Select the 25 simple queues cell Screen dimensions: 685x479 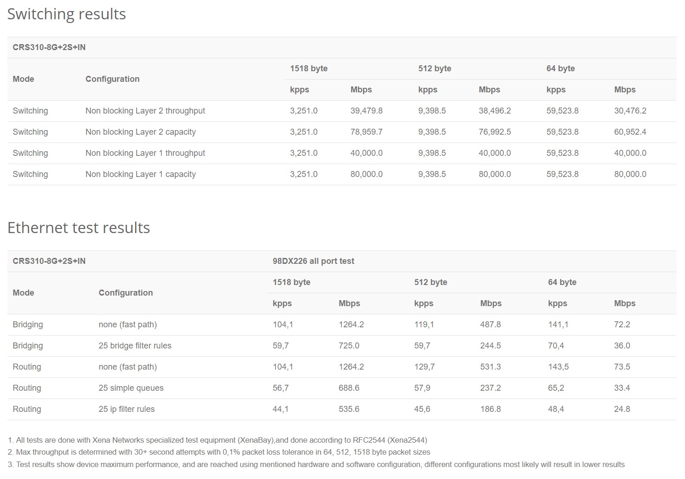tap(131, 388)
